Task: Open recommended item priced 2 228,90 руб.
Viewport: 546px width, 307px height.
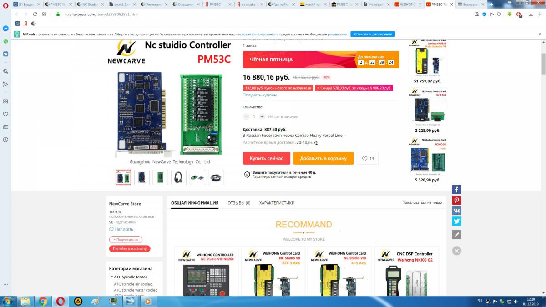Action: pyautogui.click(x=428, y=111)
